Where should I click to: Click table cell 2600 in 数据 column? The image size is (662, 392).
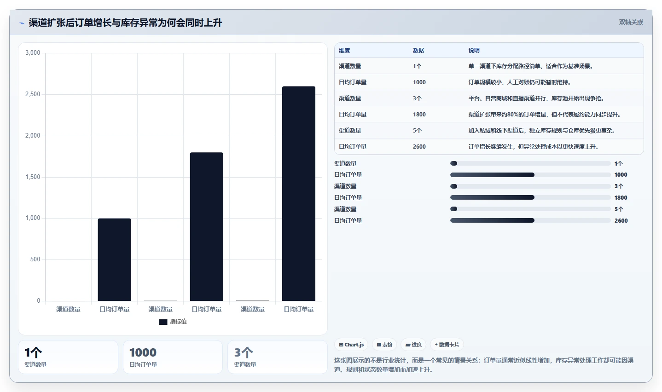pyautogui.click(x=419, y=147)
